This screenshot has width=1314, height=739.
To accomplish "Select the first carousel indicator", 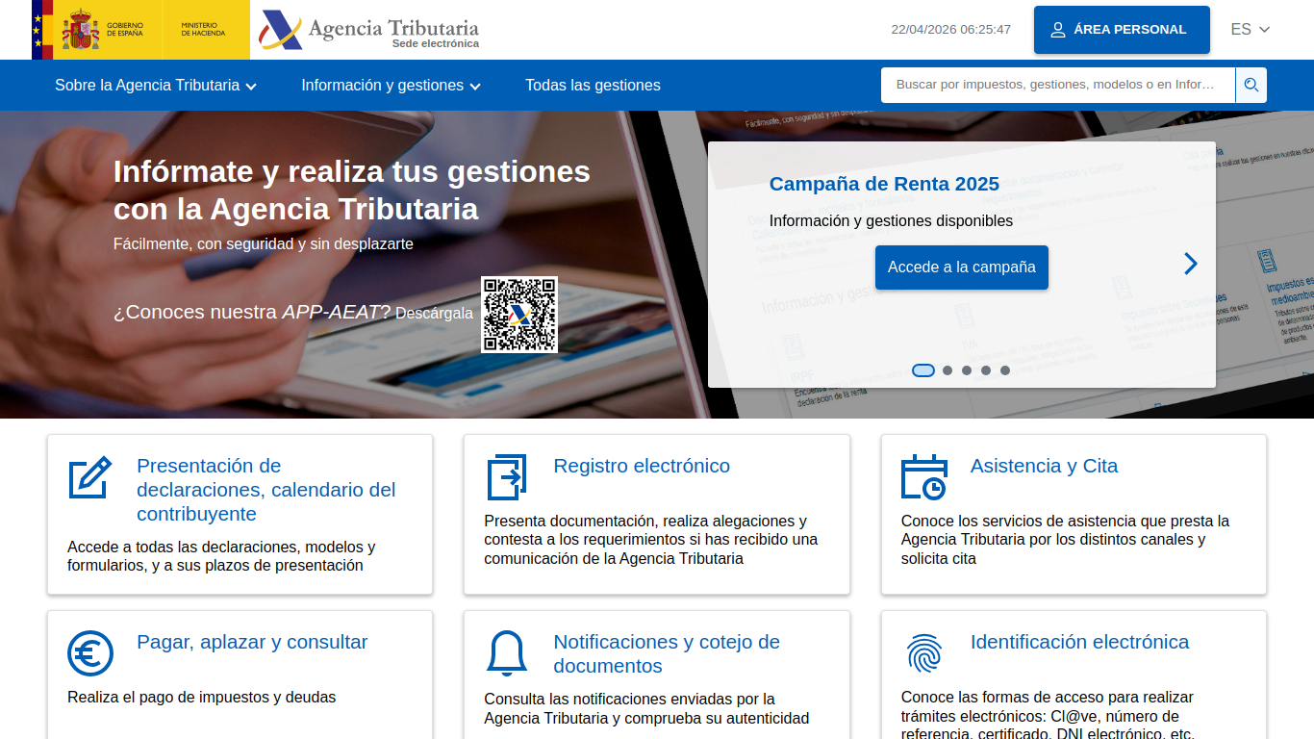I will tap(923, 370).
